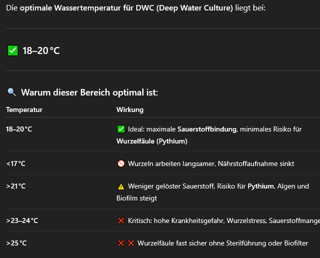
Task: Click the first red X in the >25 °C row
Action: [121, 243]
